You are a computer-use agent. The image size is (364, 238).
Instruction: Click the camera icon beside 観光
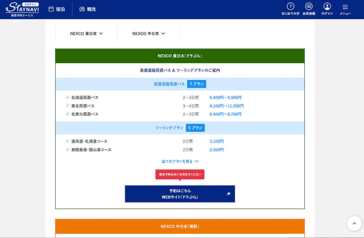tap(82, 9)
